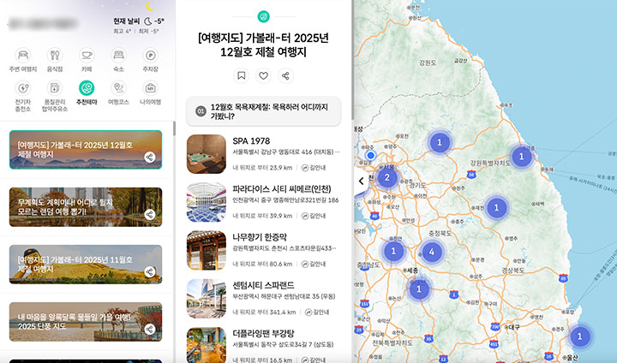617x363 pixels.
Task: Select the 음식점 restaurant icon
Action: click(x=55, y=56)
